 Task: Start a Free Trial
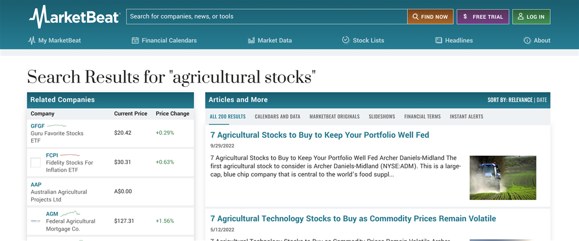pyautogui.click(x=483, y=17)
